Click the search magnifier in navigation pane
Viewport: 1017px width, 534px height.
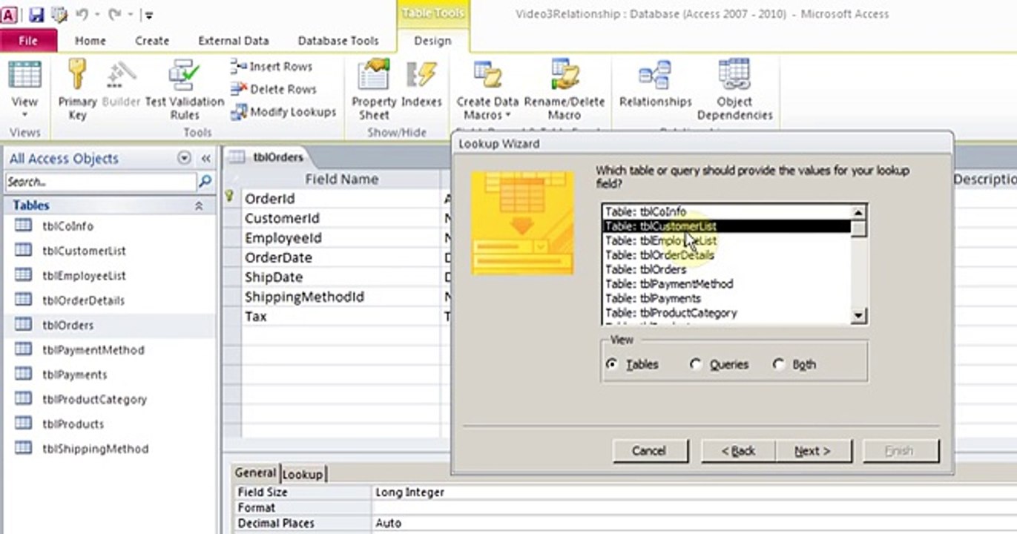(x=205, y=181)
